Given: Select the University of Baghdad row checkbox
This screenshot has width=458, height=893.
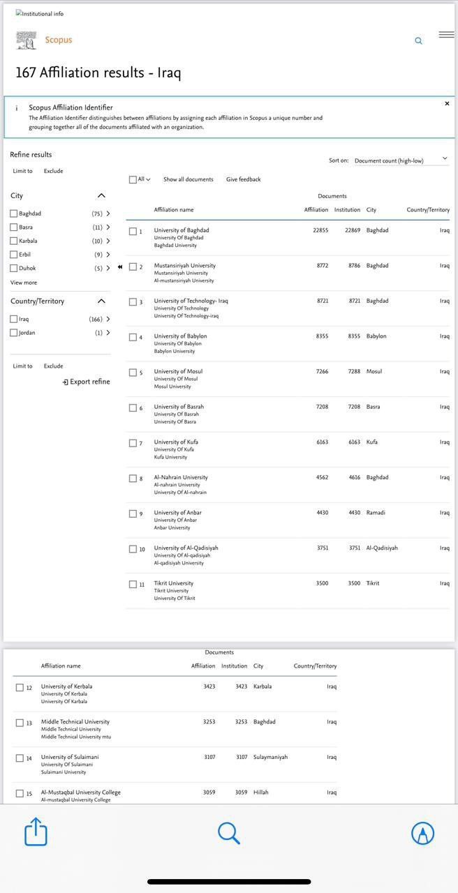Looking at the screenshot, I should point(133,231).
